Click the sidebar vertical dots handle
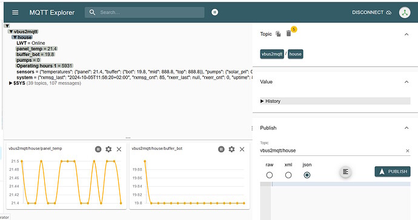 (252, 128)
